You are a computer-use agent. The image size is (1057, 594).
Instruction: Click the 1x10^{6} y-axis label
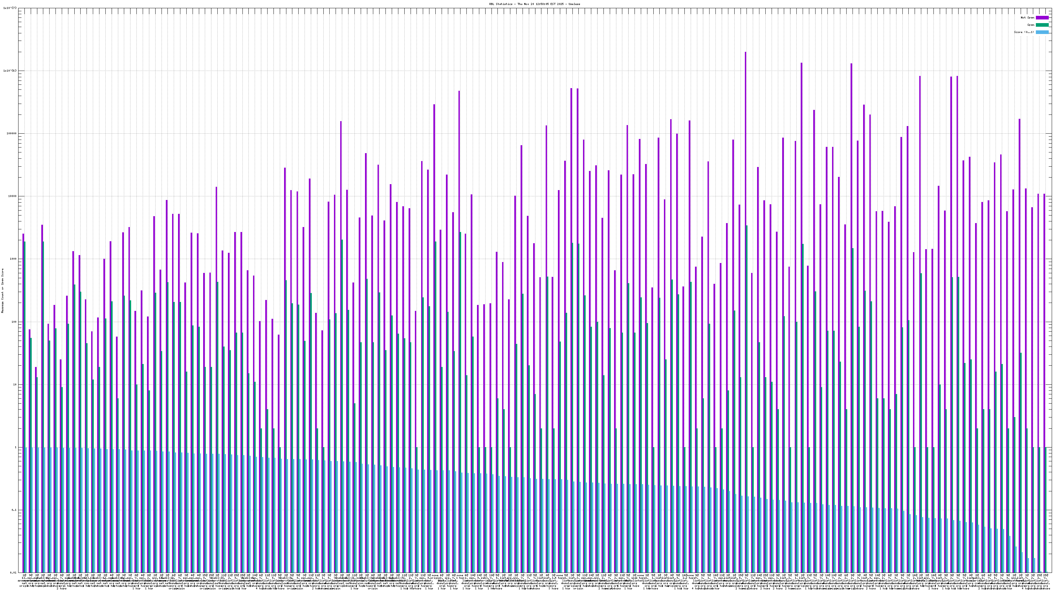tap(10, 71)
